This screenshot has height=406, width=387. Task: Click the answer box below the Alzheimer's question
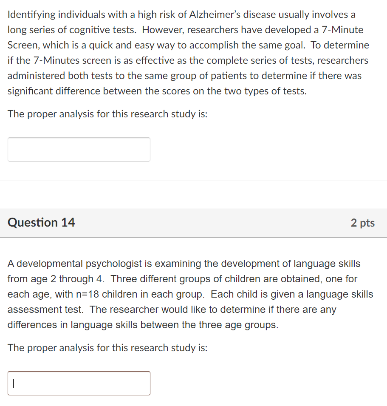pyautogui.click(x=79, y=149)
